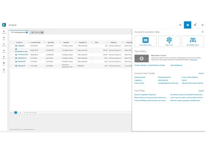Click the icon beside the fifth invoice row

16,62
